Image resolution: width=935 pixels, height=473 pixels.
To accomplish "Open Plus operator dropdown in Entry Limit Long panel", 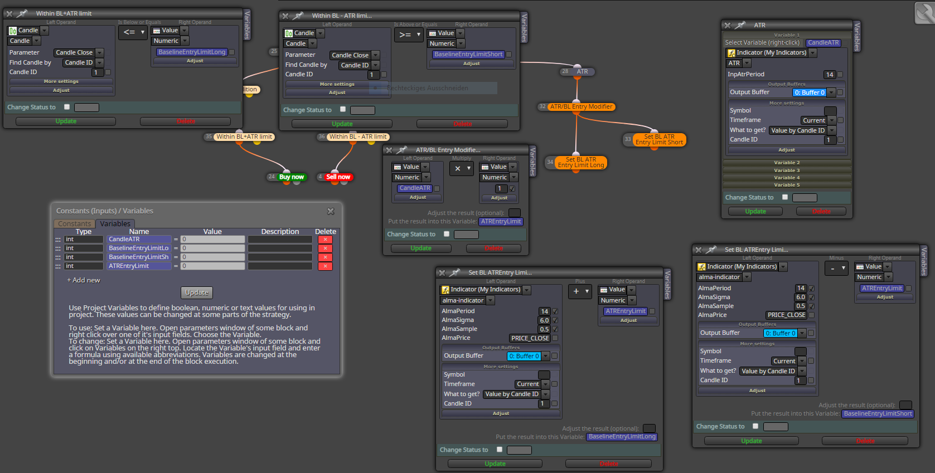I will 580,291.
